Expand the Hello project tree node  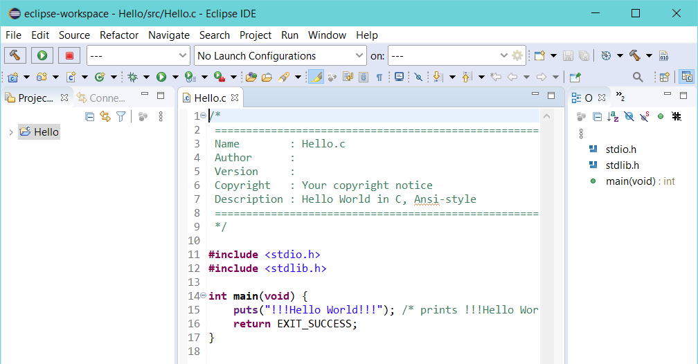[11, 132]
